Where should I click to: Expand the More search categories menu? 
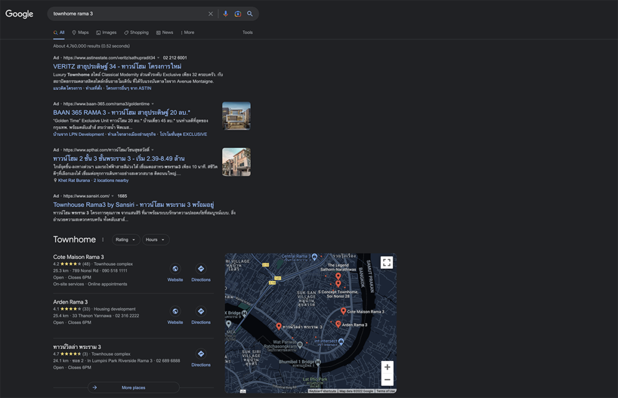click(x=188, y=33)
